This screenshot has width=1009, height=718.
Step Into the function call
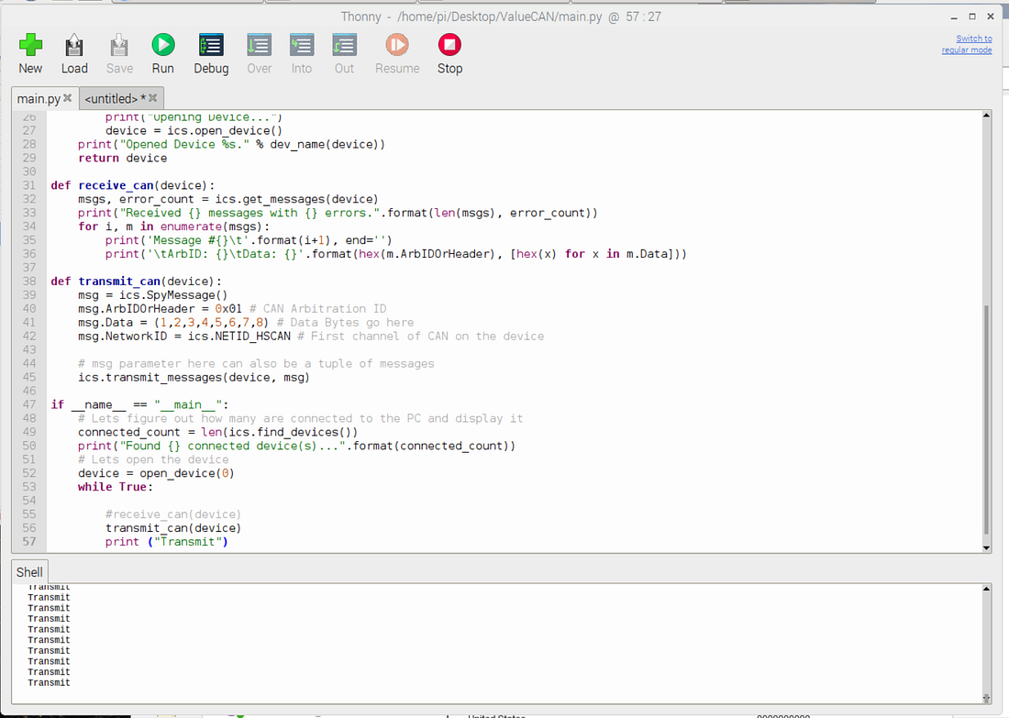coord(302,44)
